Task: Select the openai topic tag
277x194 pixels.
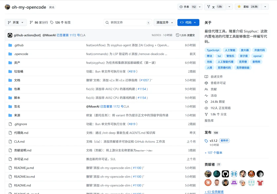Action: [x=257, y=56]
